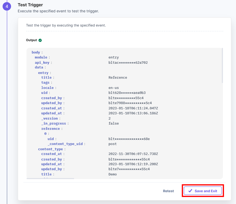Select the "tags" key under entry
This screenshot has width=236, height=204.
[x=46, y=83]
